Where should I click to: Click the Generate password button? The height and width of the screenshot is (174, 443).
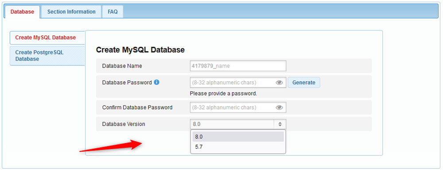pyautogui.click(x=304, y=83)
